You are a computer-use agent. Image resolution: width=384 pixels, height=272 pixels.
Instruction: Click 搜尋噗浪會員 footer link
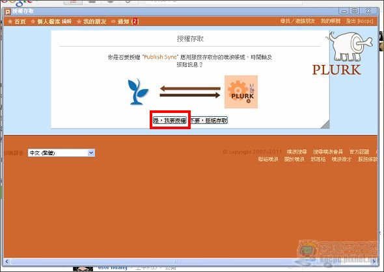pos(328,152)
